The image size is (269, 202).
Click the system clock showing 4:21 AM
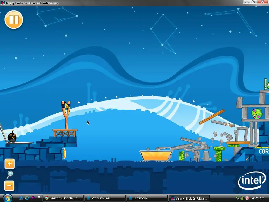[x=258, y=198]
